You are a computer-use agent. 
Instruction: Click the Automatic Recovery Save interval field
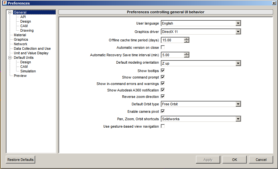click(172, 55)
